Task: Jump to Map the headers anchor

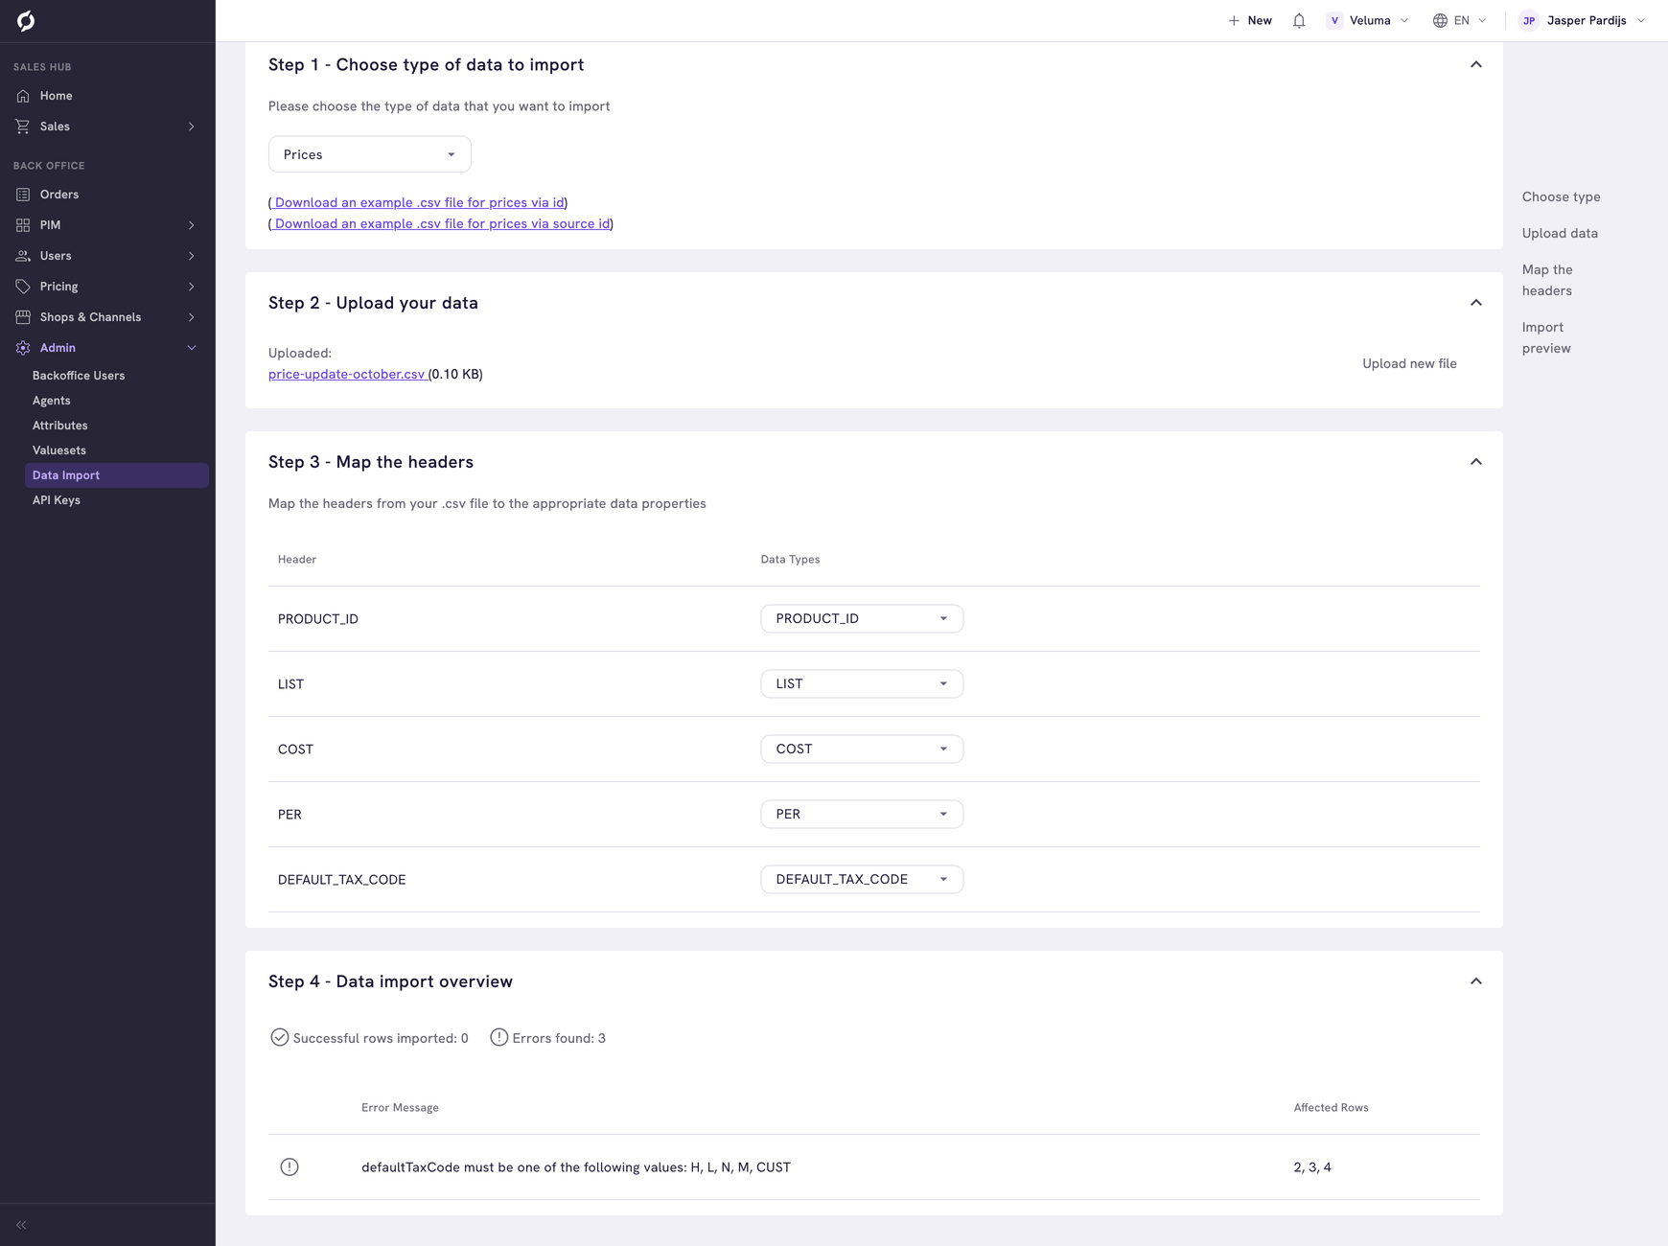Action: click(1547, 280)
